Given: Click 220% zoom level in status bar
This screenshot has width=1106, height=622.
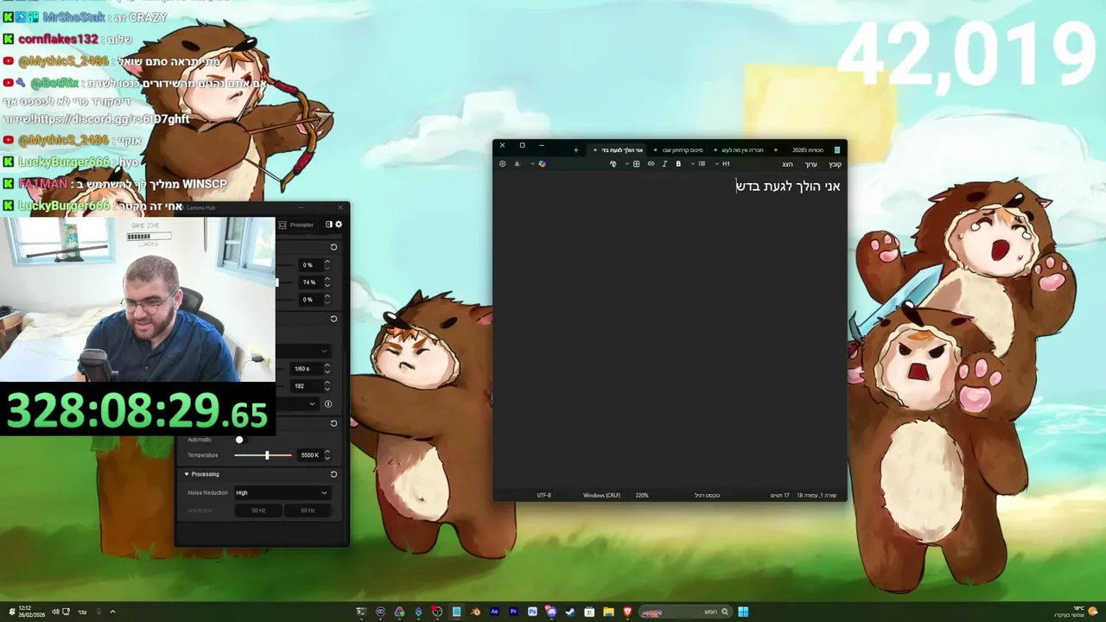Looking at the screenshot, I should (642, 495).
